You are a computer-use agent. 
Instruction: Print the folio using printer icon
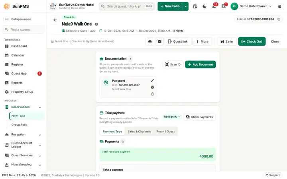[150, 41]
